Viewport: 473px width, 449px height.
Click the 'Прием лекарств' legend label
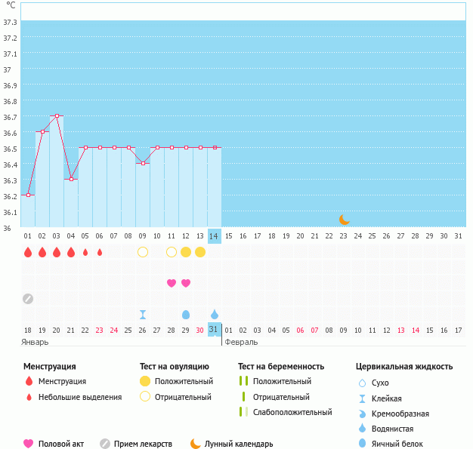click(143, 444)
